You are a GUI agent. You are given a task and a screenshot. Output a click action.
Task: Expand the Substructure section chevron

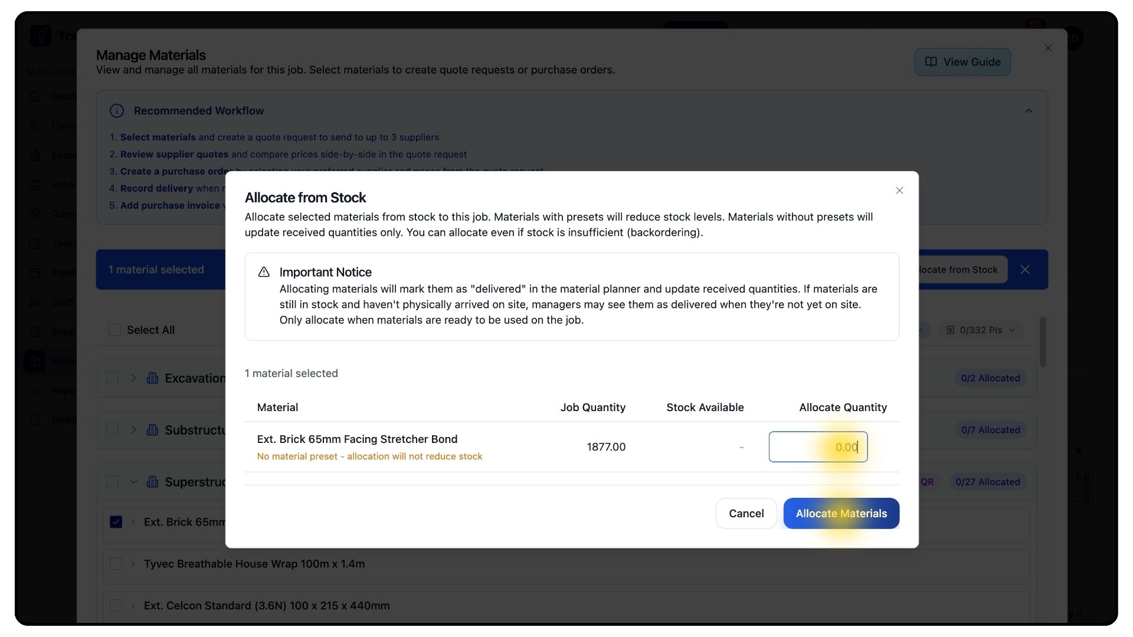133,430
